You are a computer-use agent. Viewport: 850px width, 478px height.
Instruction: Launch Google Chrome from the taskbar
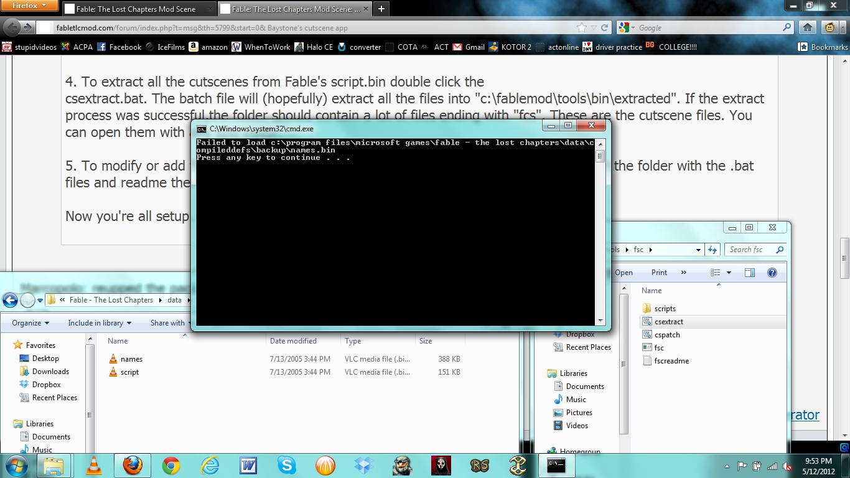pos(171,466)
